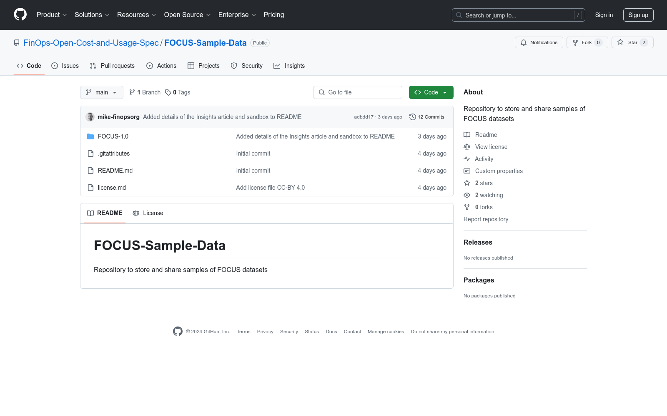Click the book icon beside Readme in About
Viewport: 667px width, 416px height.
coord(467,135)
